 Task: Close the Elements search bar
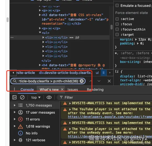tap(109, 81)
